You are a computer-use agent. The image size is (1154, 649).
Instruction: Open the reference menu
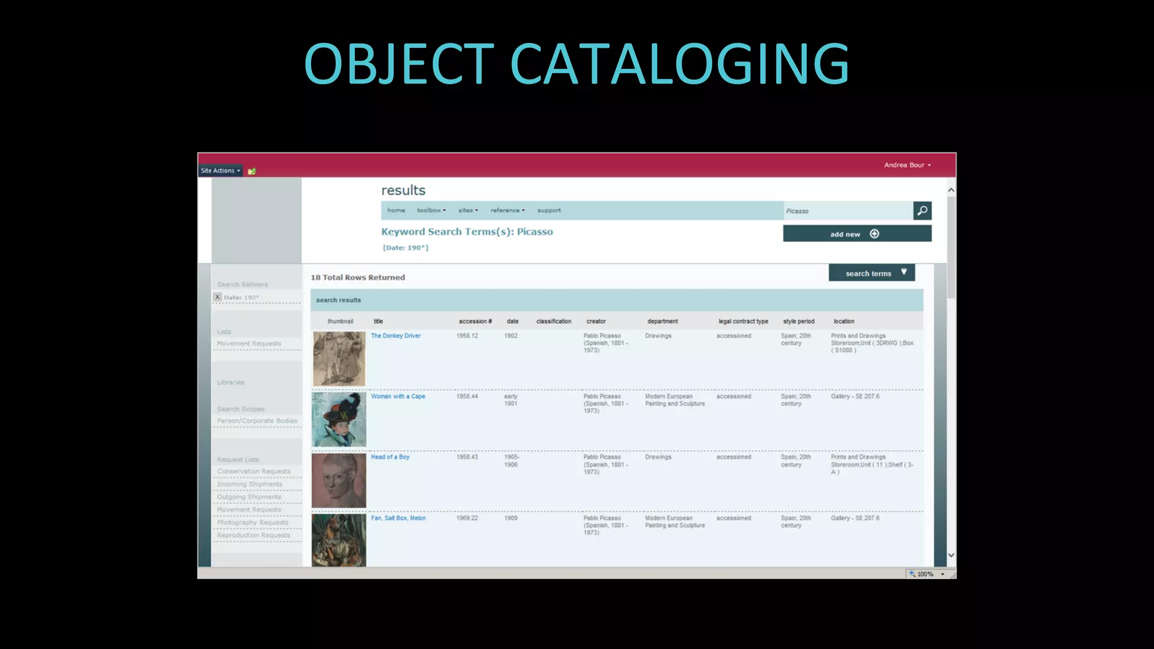(507, 210)
